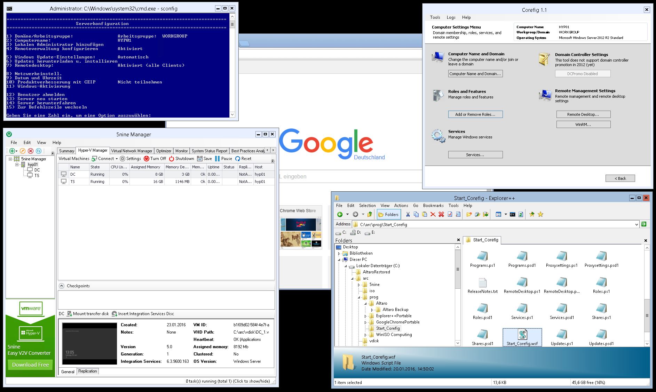Collapse the hyp01 node in 5nine tree
This screenshot has height=392, width=656.
pyautogui.click(x=17, y=165)
